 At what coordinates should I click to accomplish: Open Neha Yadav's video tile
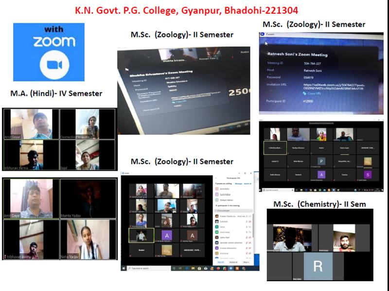coord(88,239)
